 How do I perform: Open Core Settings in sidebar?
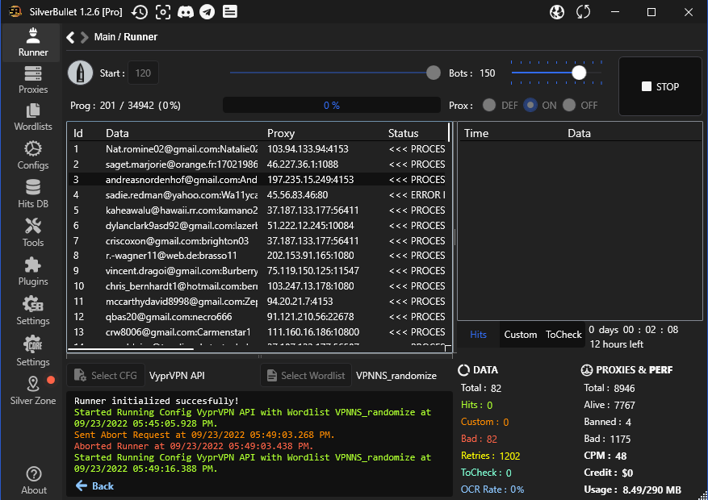[32, 352]
